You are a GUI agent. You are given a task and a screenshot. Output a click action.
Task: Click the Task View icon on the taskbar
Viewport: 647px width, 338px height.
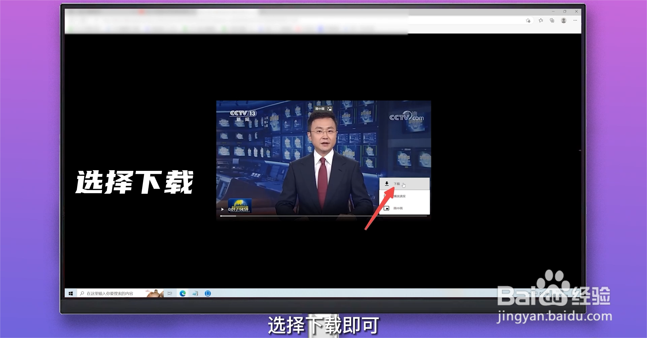pos(170,293)
